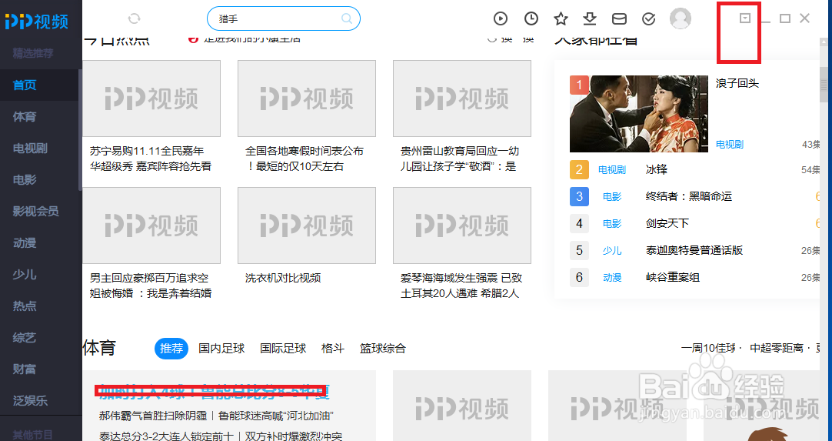The height and width of the screenshot is (441, 832).
Task: Open 浪子回头 poster thumbnail
Action: click(639, 114)
